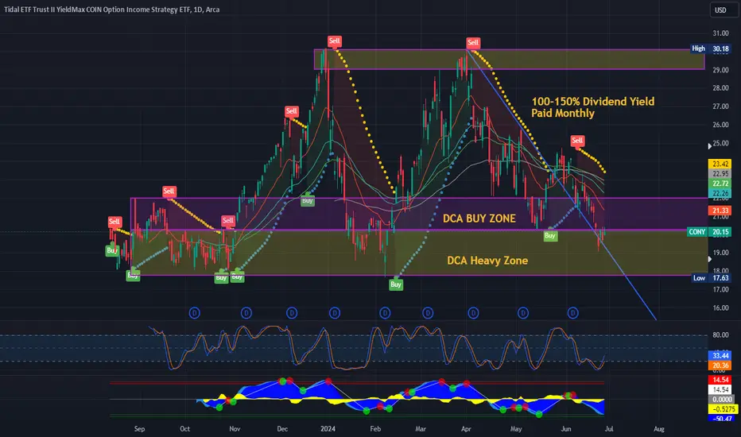Image resolution: width=741 pixels, height=437 pixels.
Task: Click the December dividend D marker
Action: 292,313
